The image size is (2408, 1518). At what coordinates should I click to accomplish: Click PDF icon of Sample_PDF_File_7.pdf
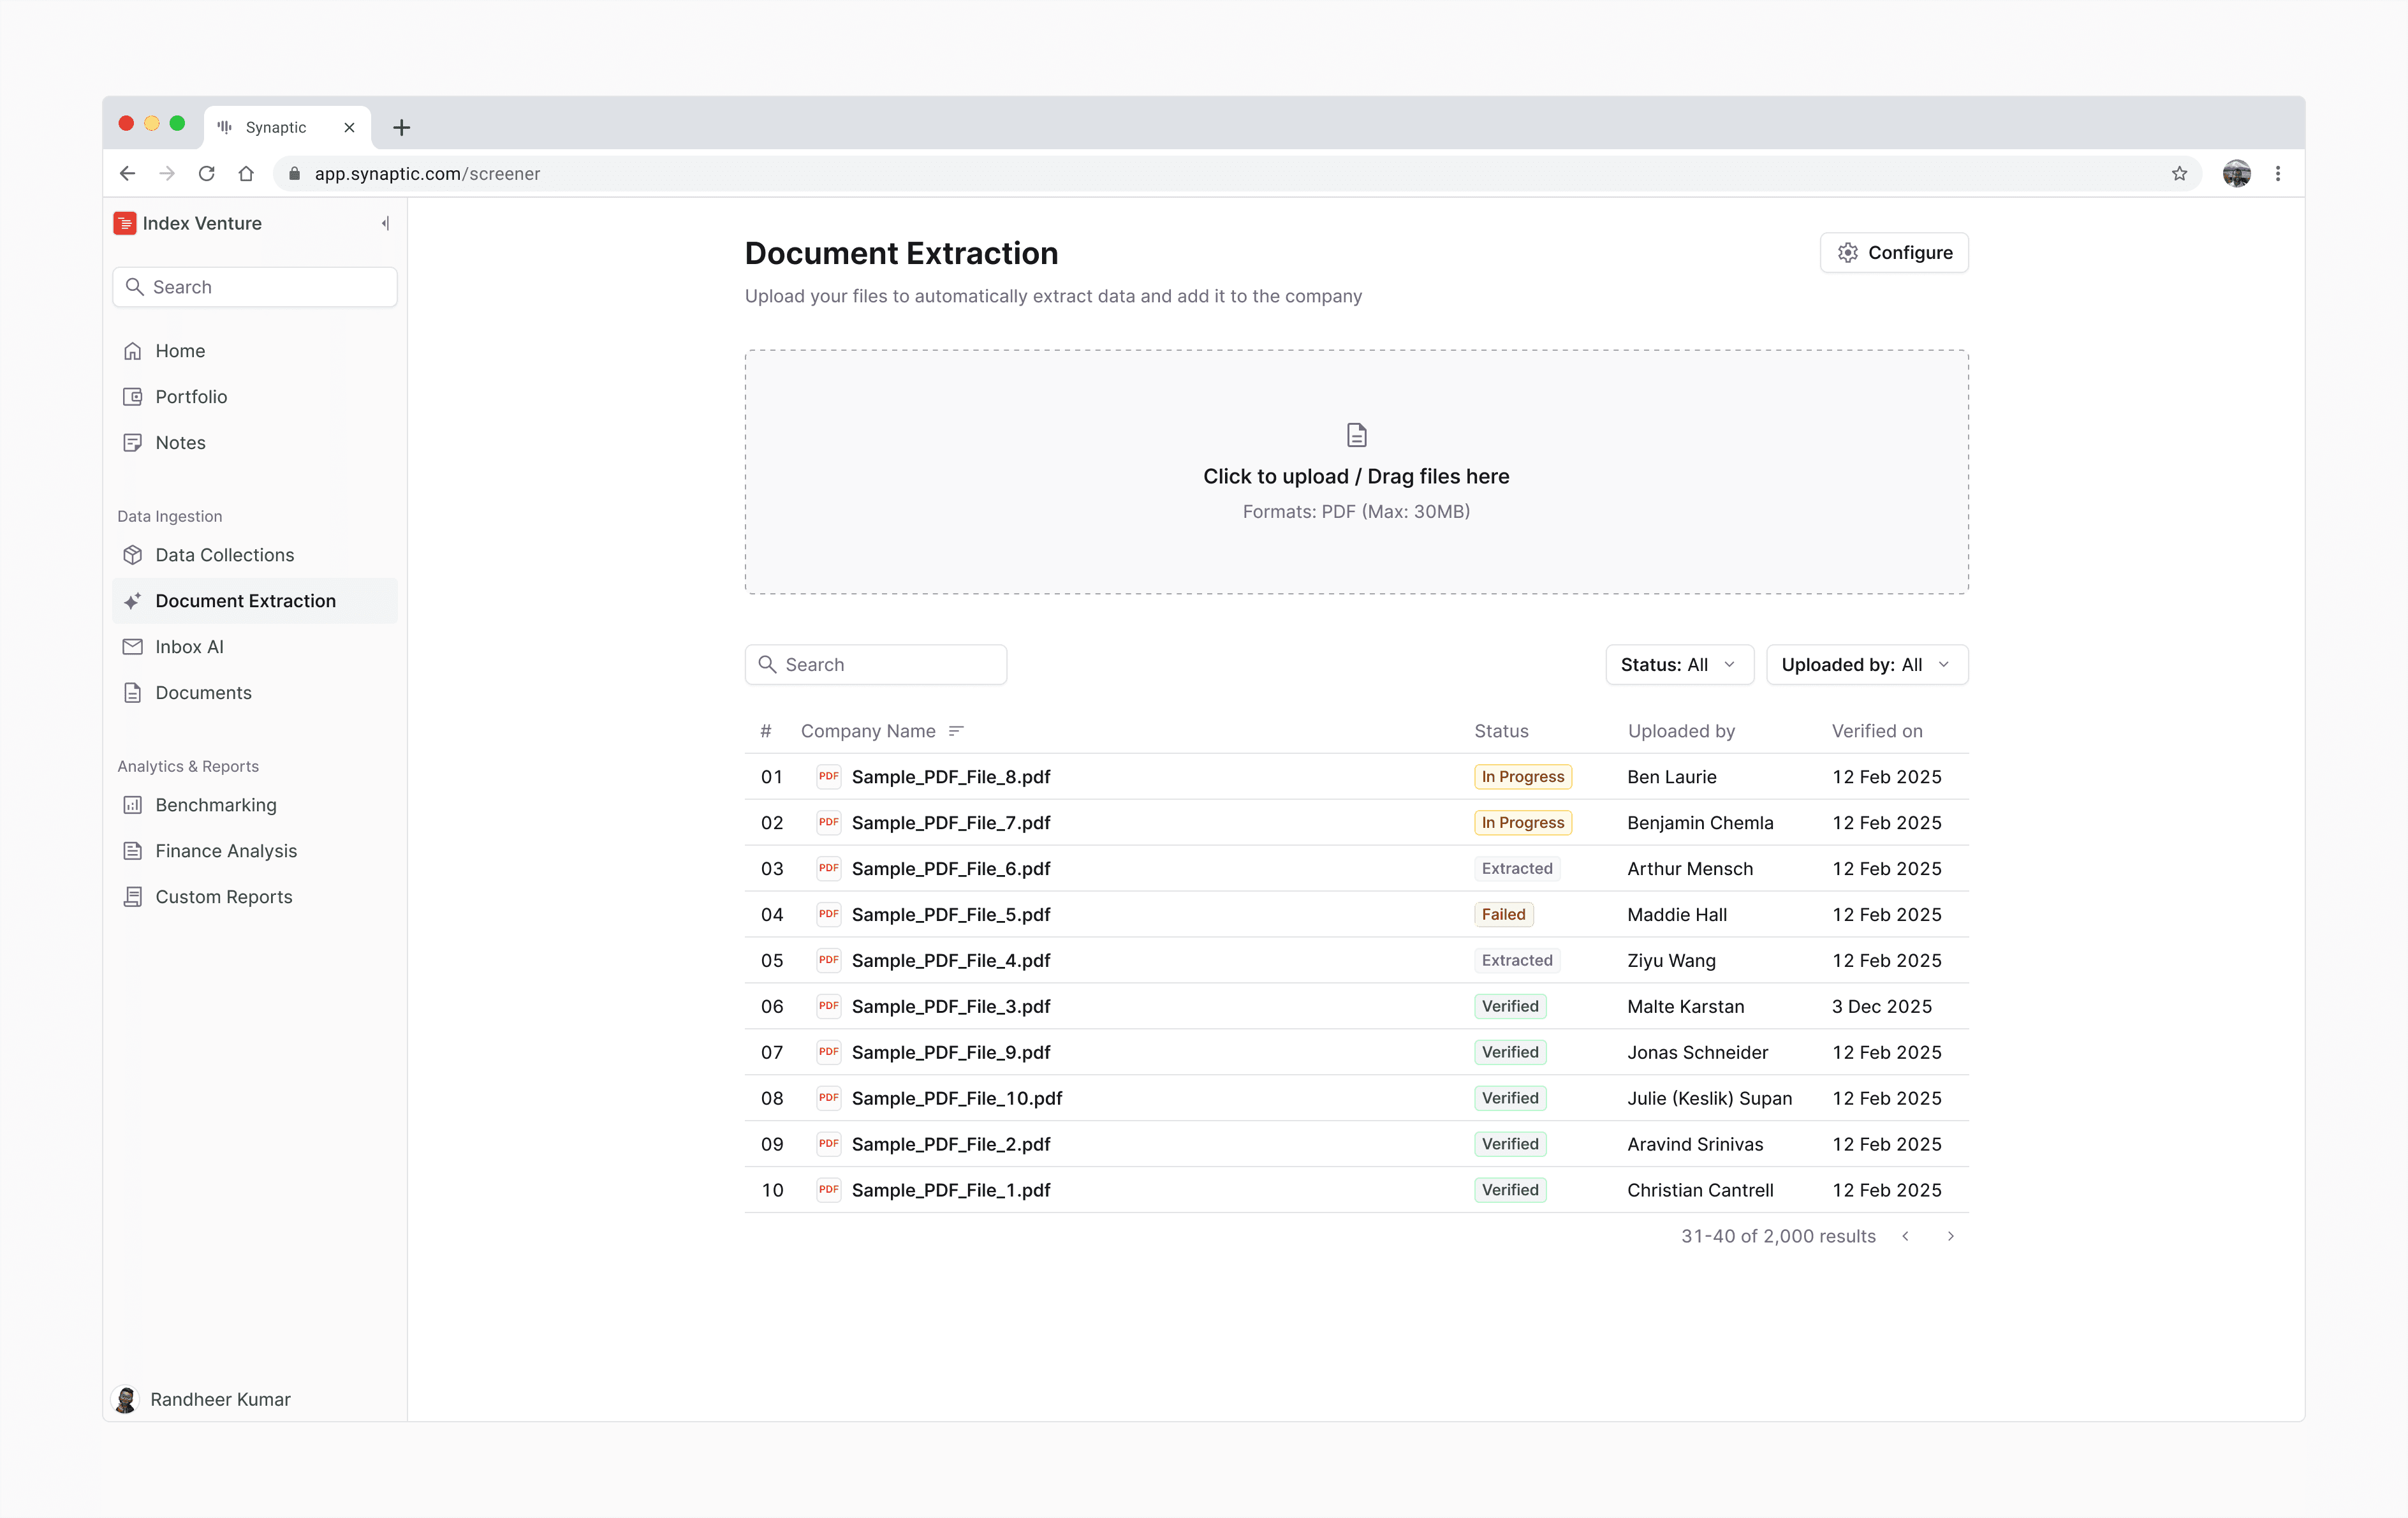point(829,823)
